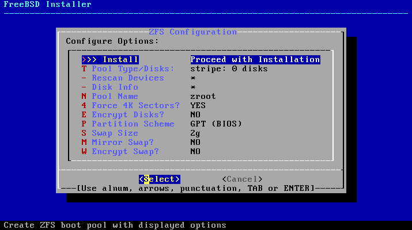Screen dimensions: 412x230
Task: Click the '2g' swap size value
Action: [195, 133]
